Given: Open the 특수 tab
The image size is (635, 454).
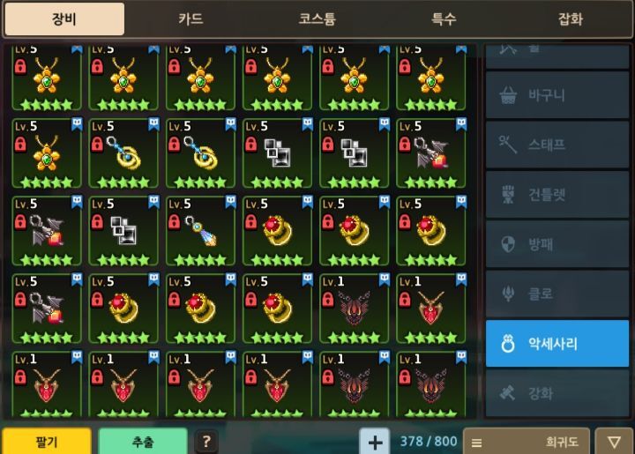Looking at the screenshot, I should tap(444, 19).
